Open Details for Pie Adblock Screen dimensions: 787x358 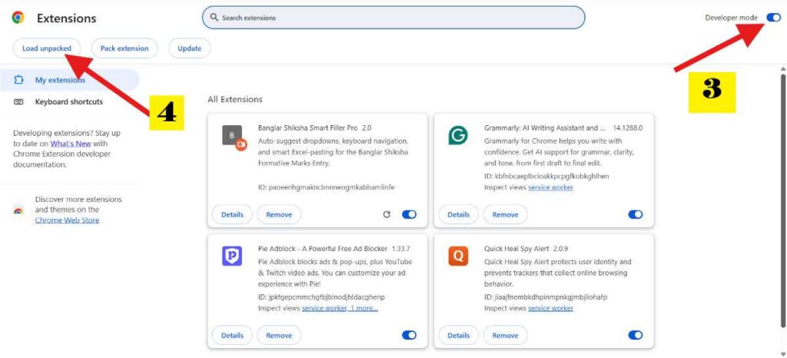point(232,335)
